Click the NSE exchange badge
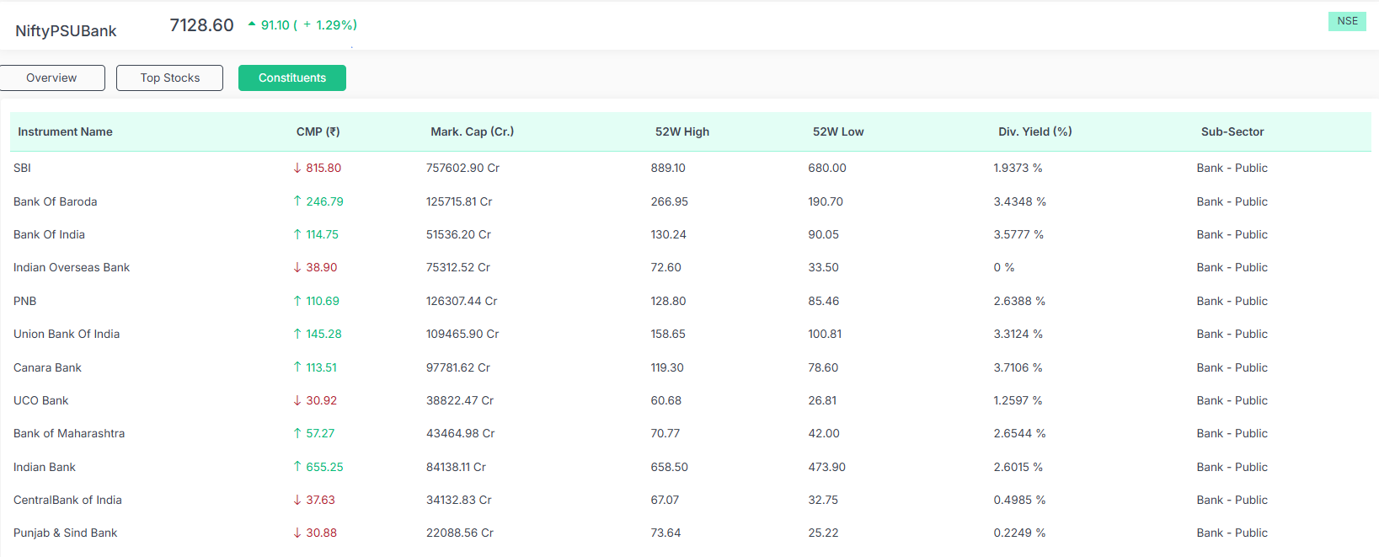Screen dimensions: 1379x557 click(x=1347, y=21)
